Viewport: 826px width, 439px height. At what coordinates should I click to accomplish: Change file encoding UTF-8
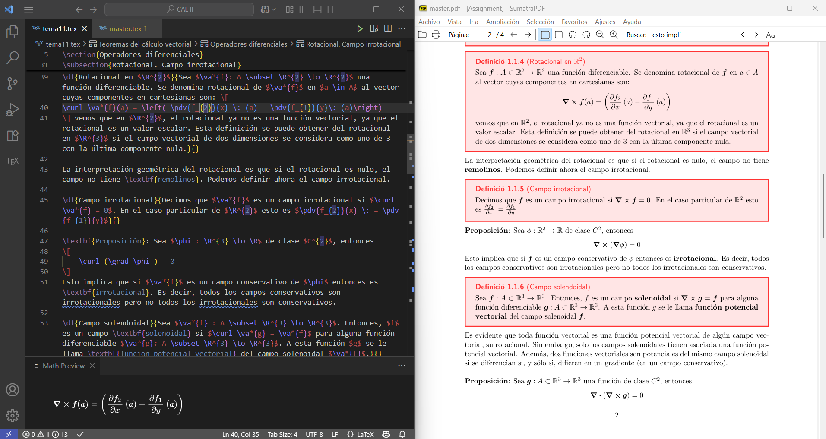(x=314, y=434)
